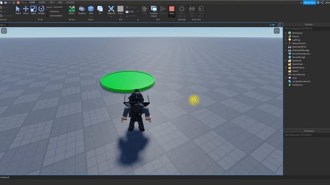
Task: Switch to the TEST ribbon tab
Action: pyautogui.click(x=52, y=2)
